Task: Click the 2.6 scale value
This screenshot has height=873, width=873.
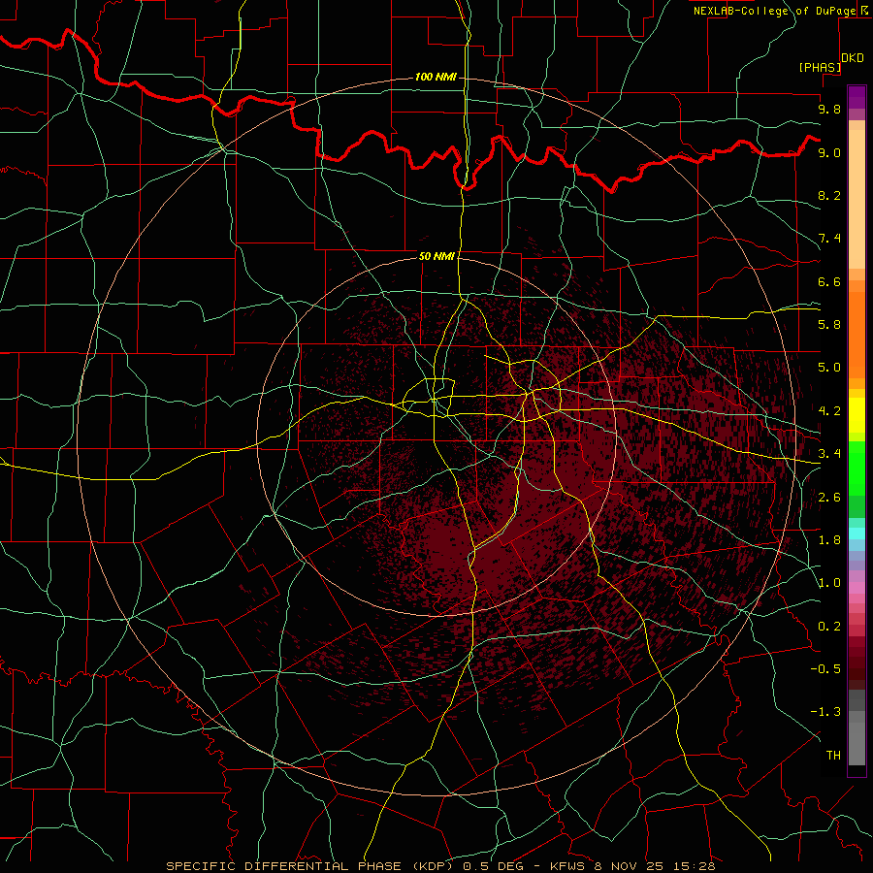Action: tap(829, 498)
